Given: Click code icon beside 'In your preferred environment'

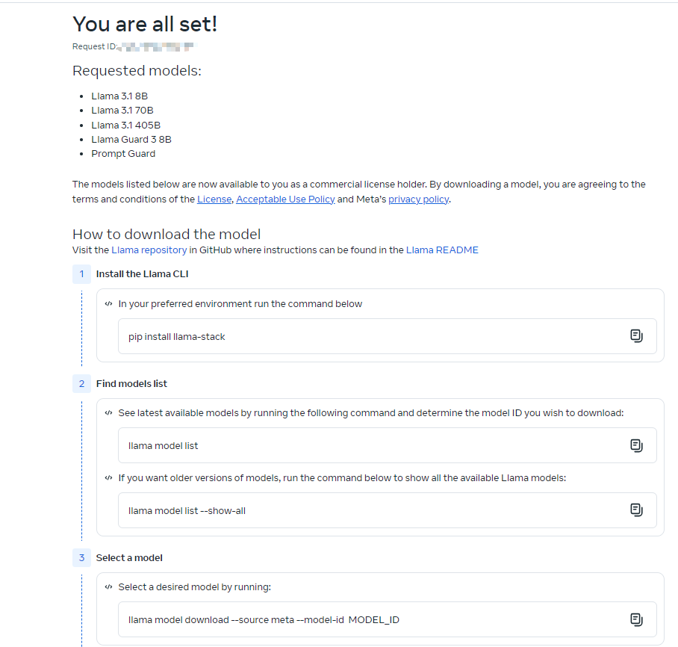Looking at the screenshot, I should coord(109,304).
